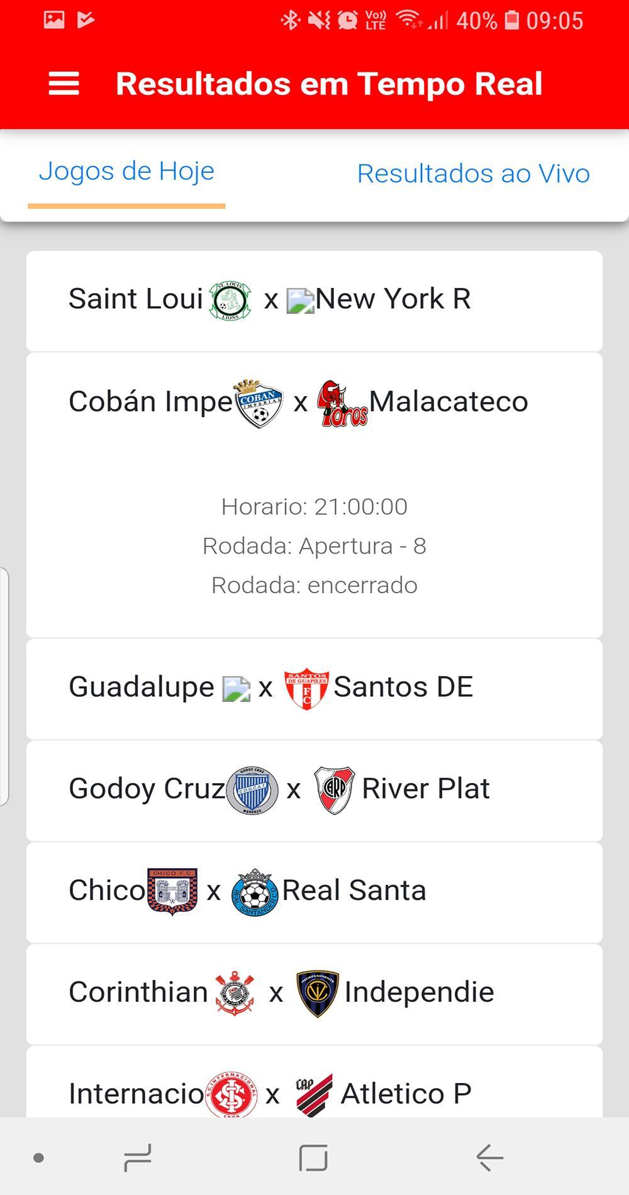The width and height of the screenshot is (629, 1195).
Task: Open the Resultados ao Vivo tab
Action: coord(474,174)
